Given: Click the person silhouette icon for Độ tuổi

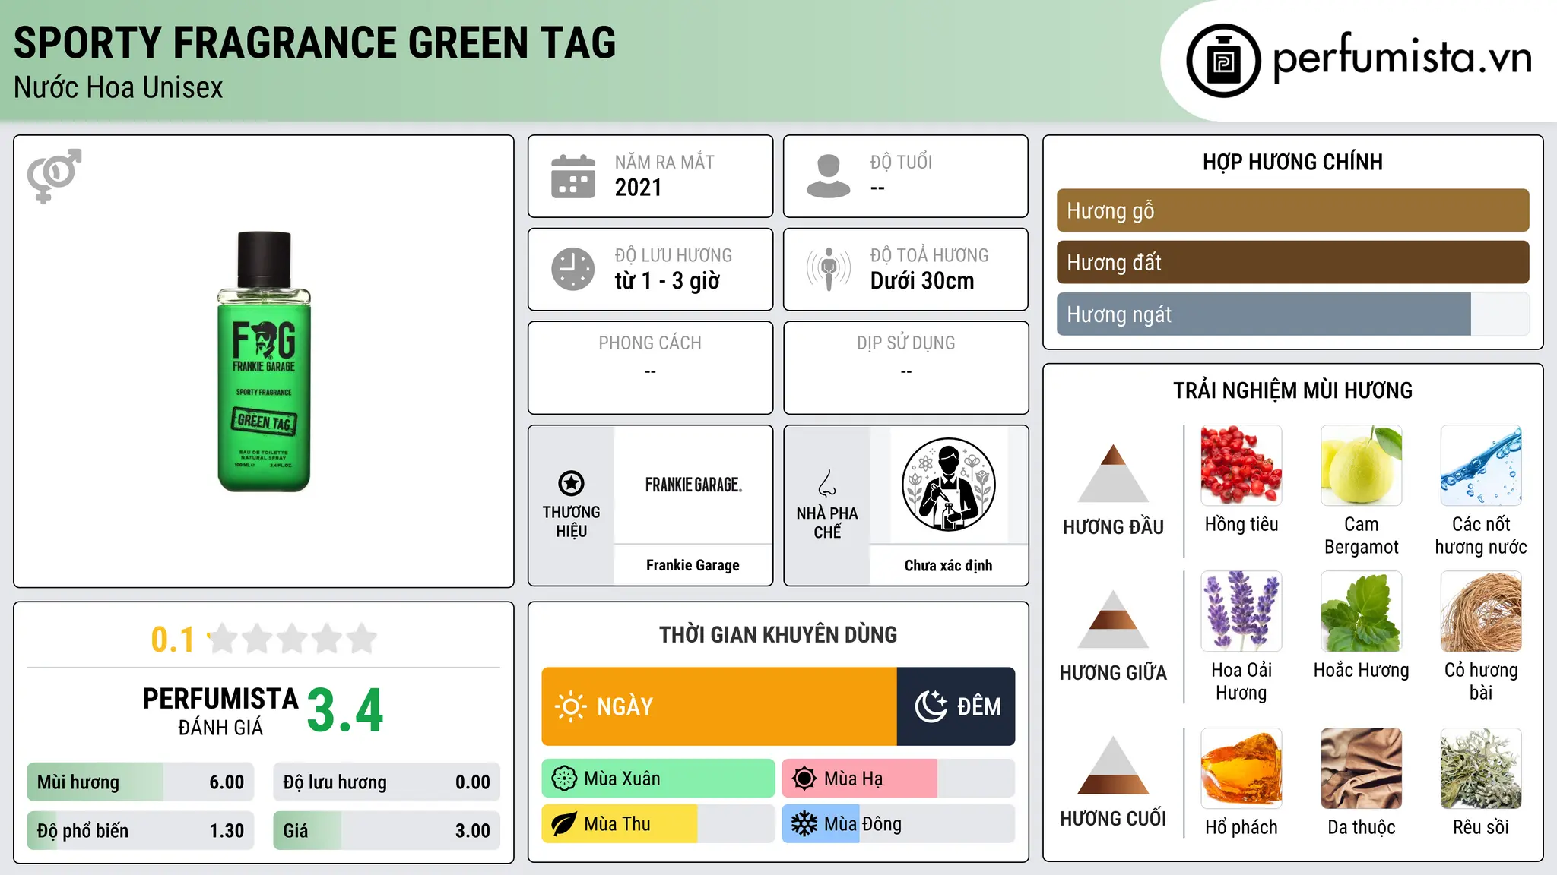Looking at the screenshot, I should (828, 176).
